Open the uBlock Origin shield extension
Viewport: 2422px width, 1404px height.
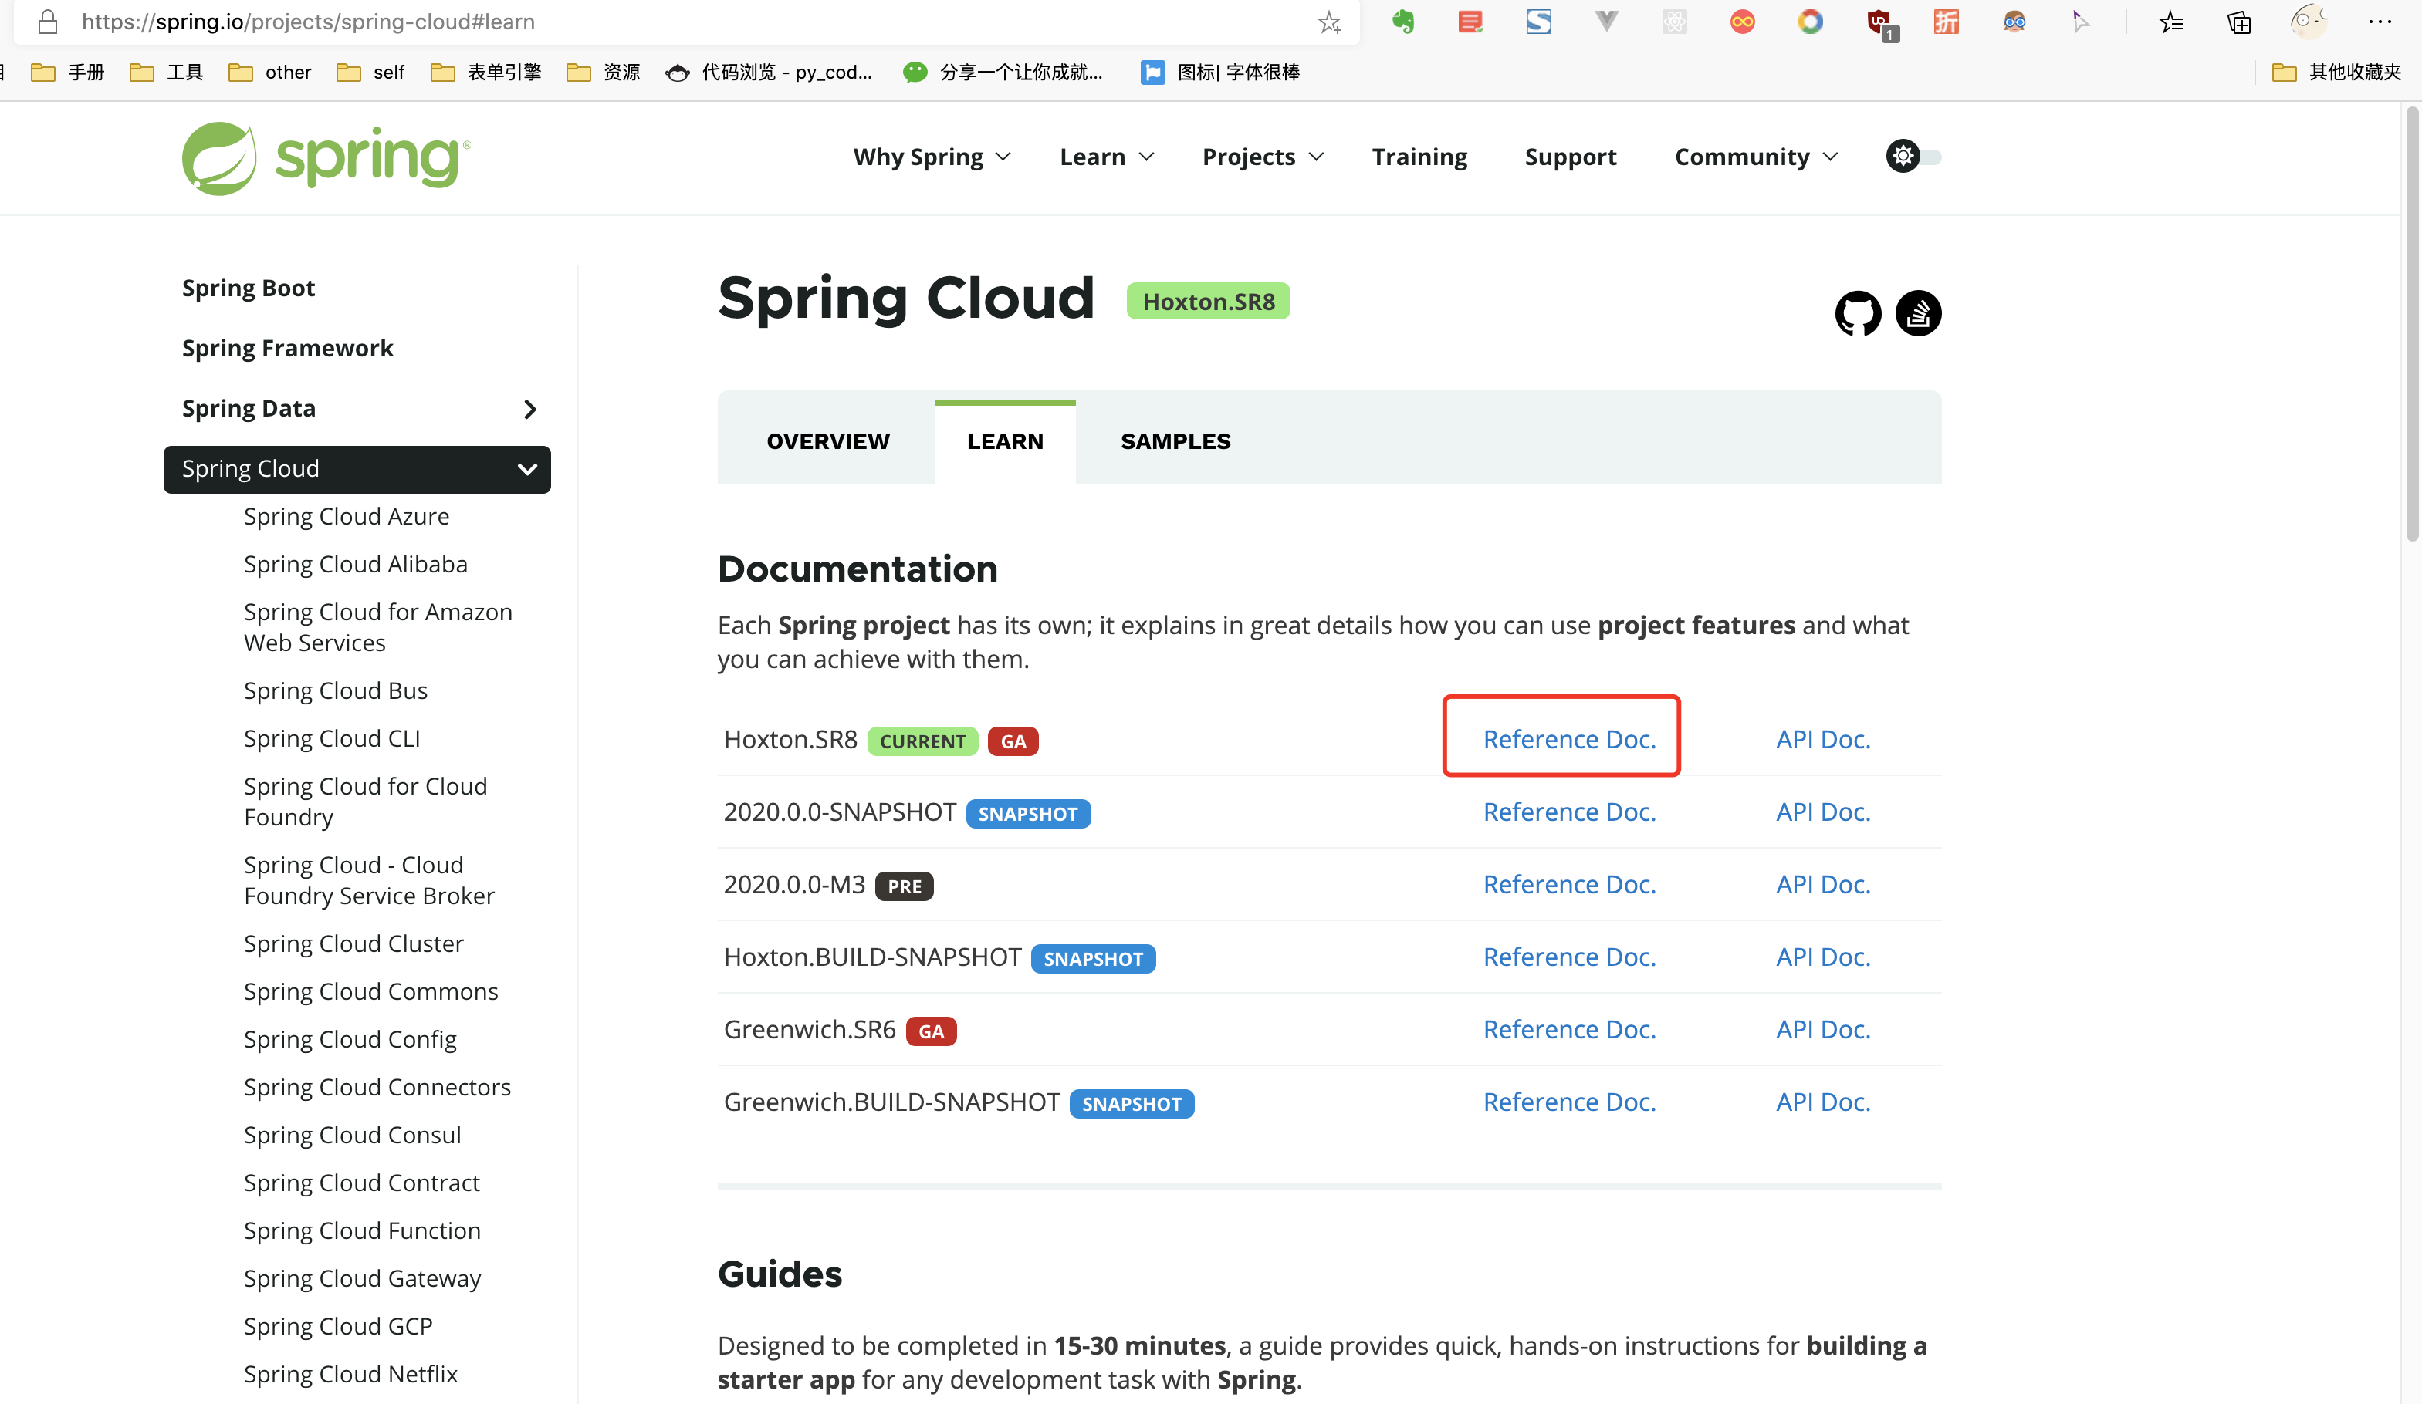[1878, 21]
